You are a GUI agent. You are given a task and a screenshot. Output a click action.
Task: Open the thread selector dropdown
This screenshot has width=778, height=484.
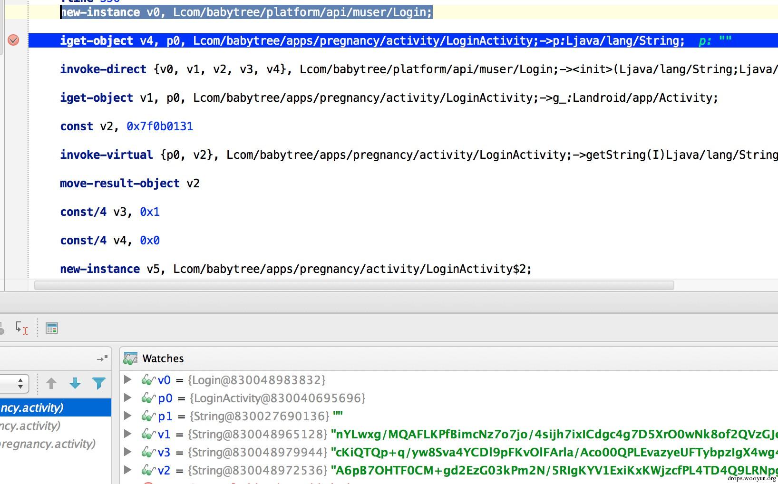[14, 383]
